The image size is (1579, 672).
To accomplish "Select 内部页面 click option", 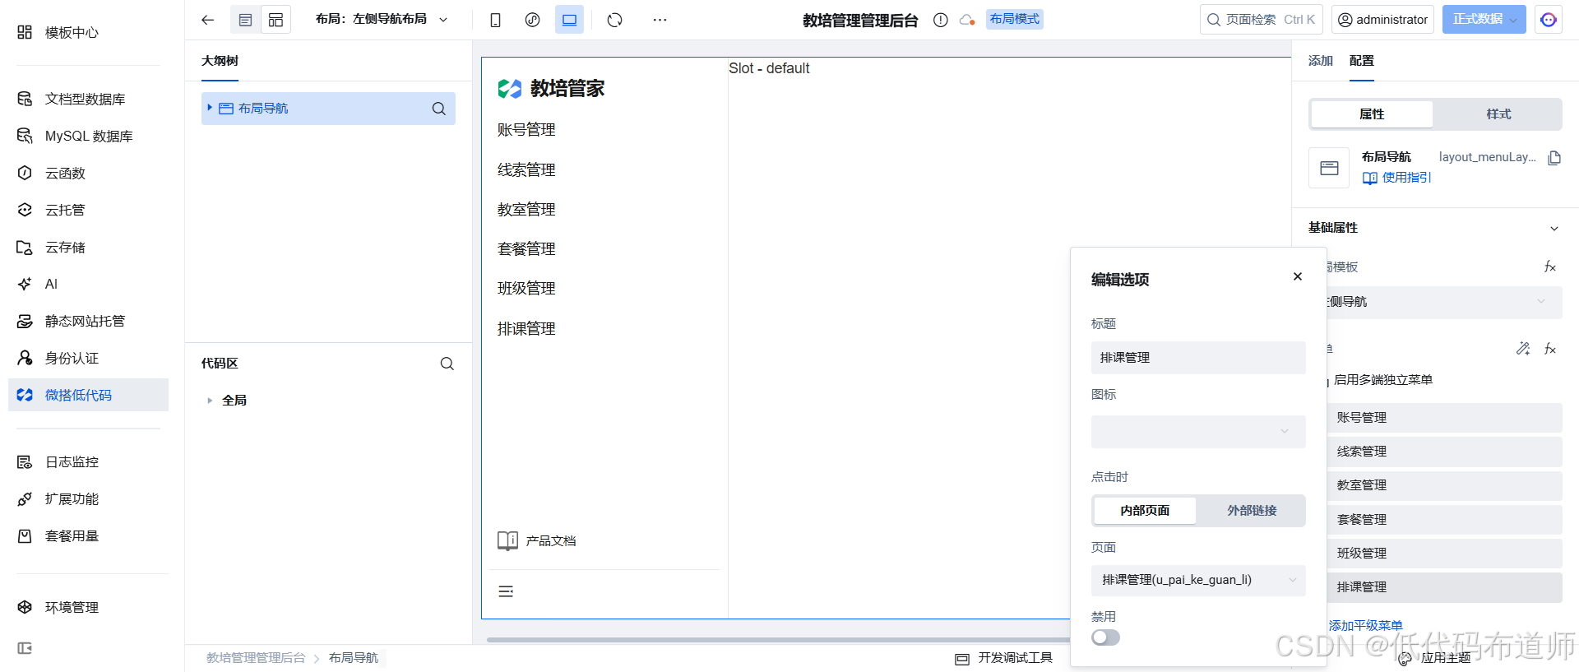I will tap(1144, 511).
